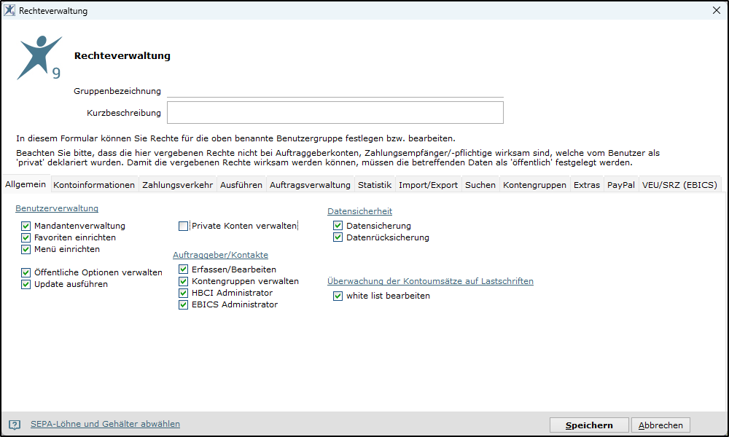The image size is (729, 437).
Task: Click the Speichern button
Action: (x=589, y=425)
